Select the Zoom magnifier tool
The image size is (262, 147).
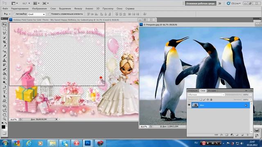(x=5, y=119)
